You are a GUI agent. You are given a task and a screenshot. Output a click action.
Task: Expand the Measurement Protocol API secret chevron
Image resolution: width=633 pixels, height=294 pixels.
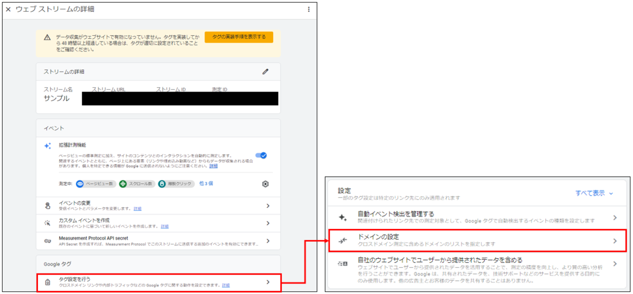pos(268,241)
